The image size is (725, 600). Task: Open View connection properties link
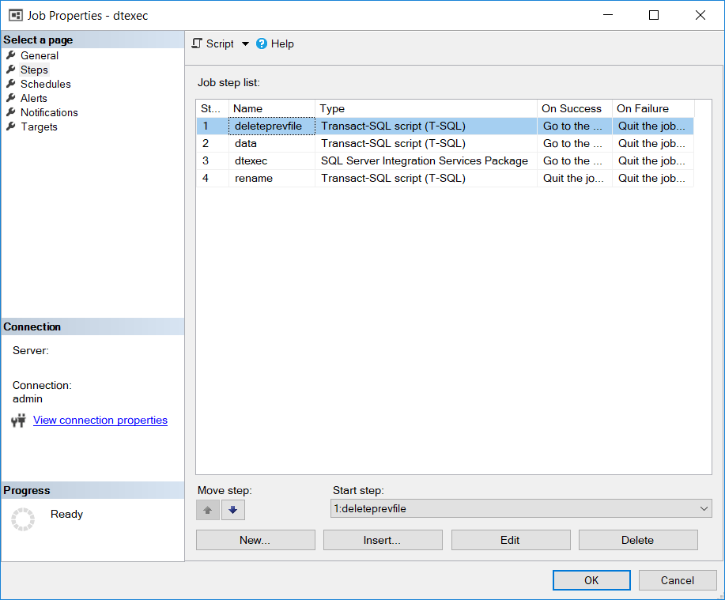(100, 420)
